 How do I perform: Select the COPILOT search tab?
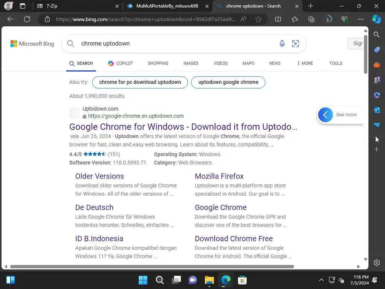click(x=120, y=63)
